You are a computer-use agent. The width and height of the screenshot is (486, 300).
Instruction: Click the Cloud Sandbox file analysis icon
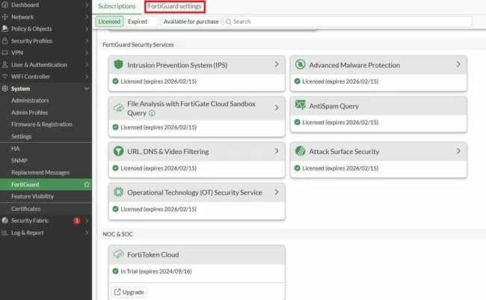118,108
